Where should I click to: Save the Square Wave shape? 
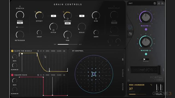tap(38, 75)
